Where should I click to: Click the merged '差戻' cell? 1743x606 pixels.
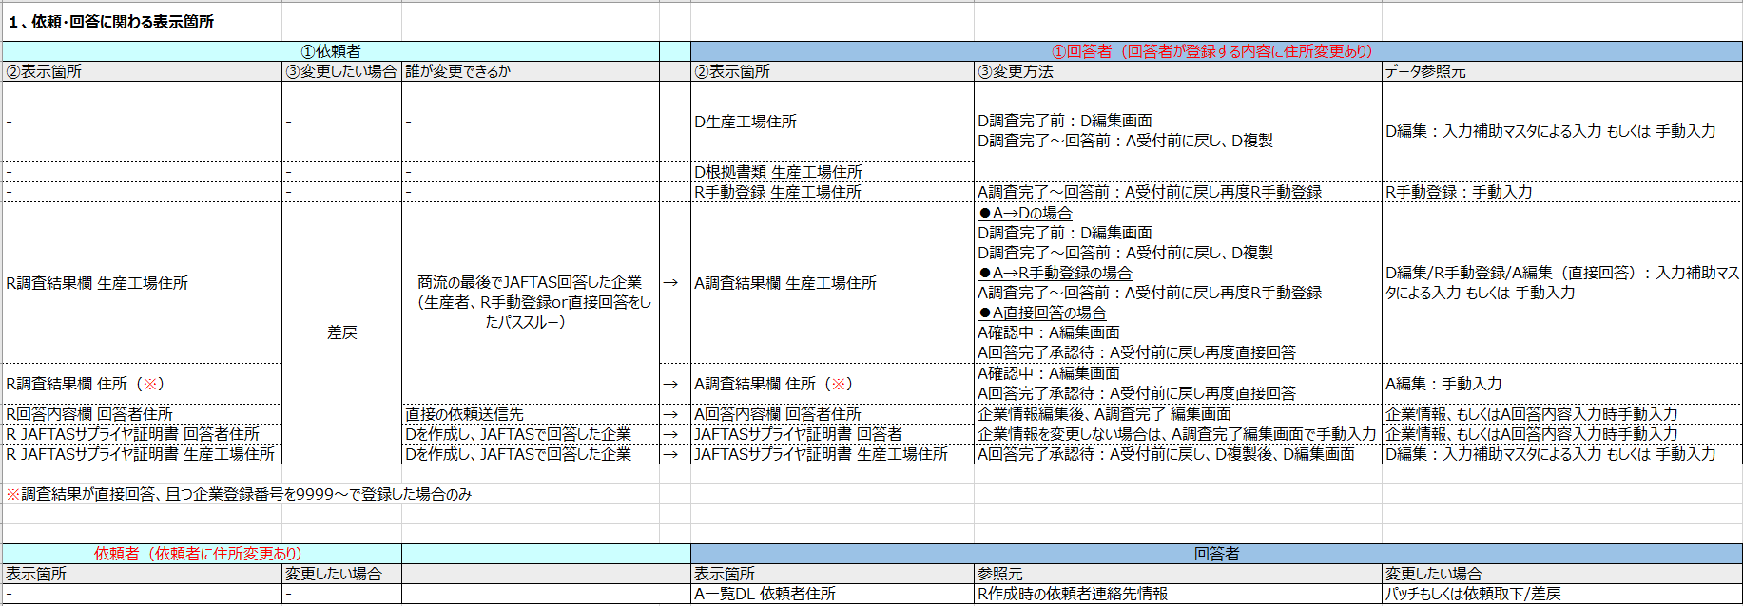point(341,332)
